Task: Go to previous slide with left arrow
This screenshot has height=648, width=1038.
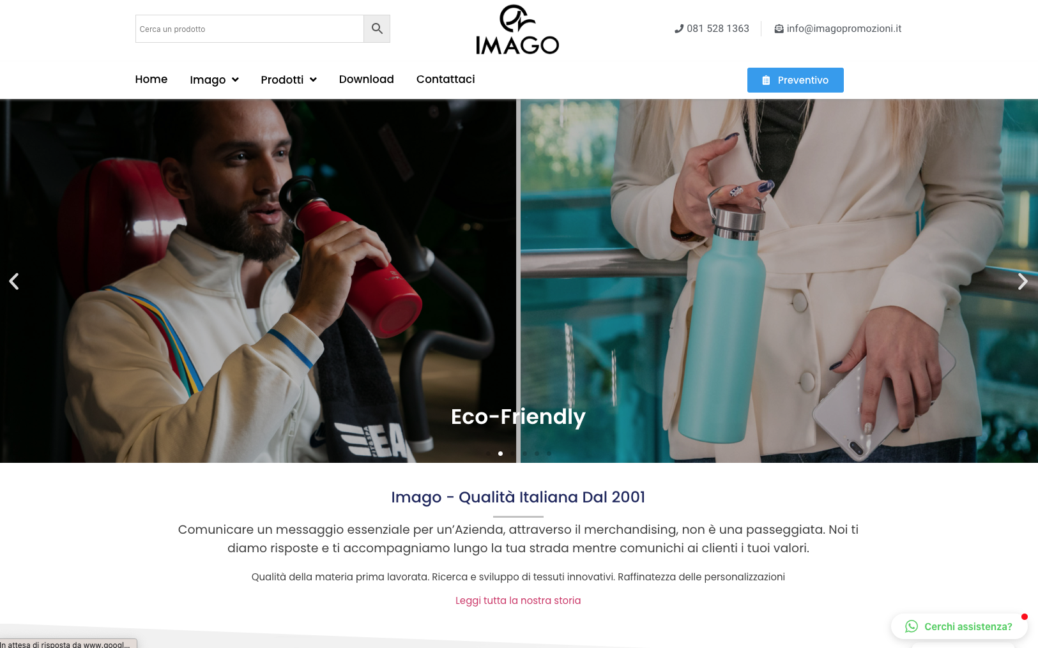Action: click(x=14, y=282)
